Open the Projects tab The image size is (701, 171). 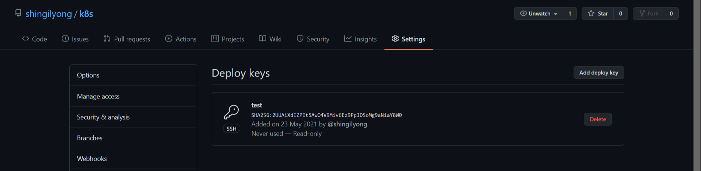pyautogui.click(x=228, y=39)
